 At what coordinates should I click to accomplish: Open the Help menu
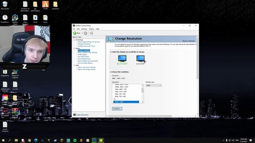[98, 29]
